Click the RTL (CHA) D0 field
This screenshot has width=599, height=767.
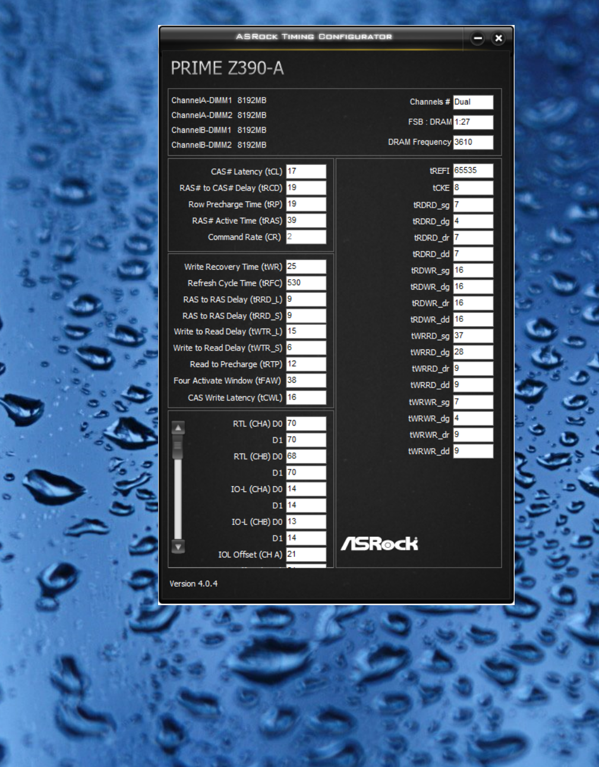point(306,424)
